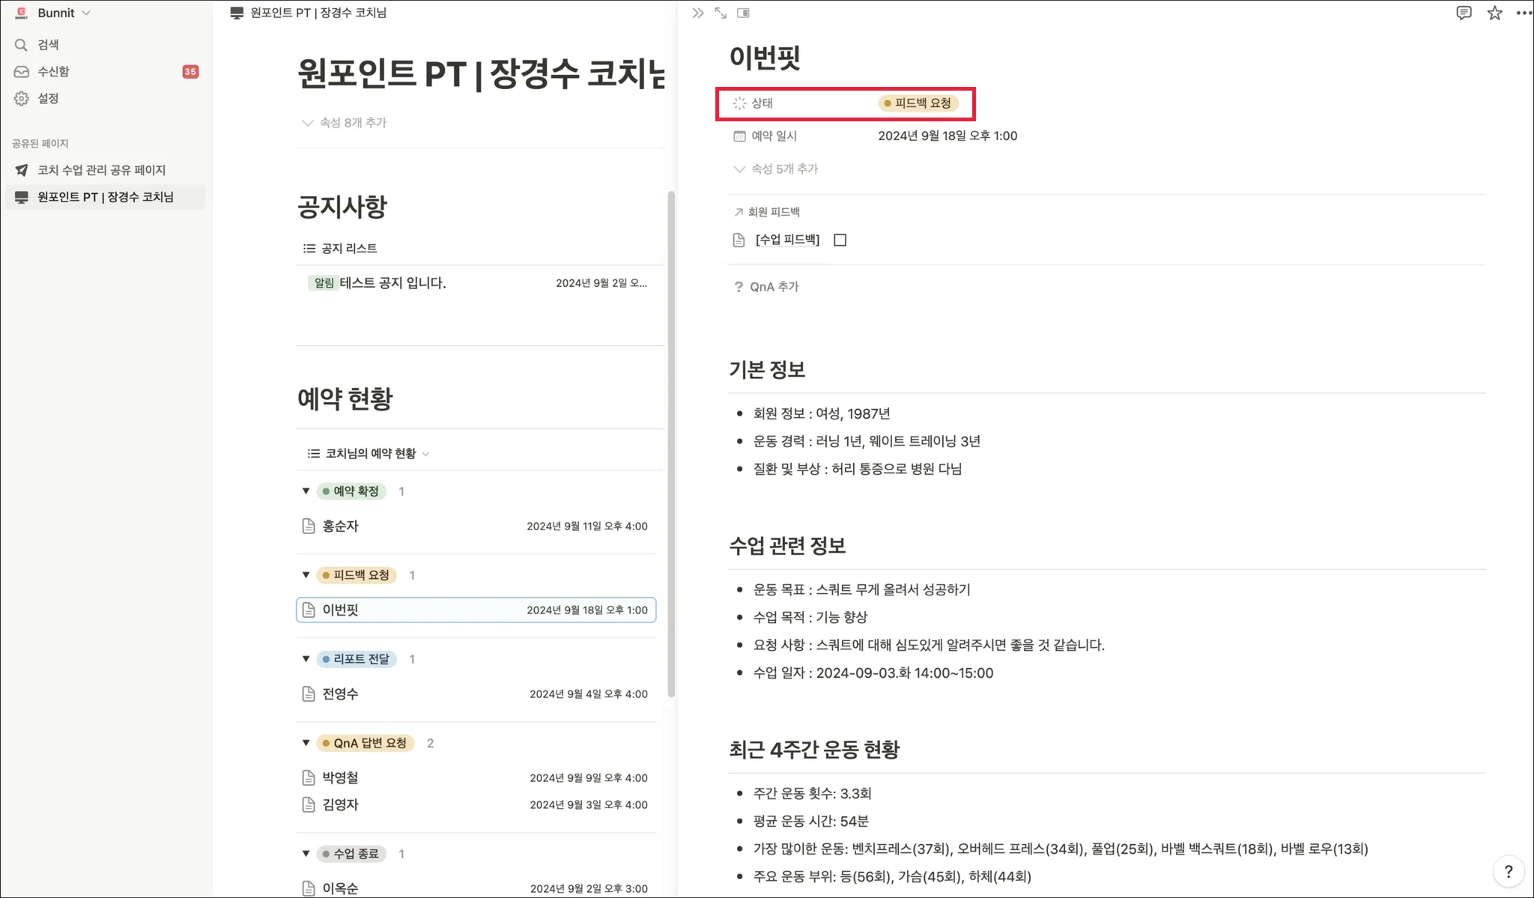The width and height of the screenshot is (1534, 898).
Task: Collapse the 예약 확정 group triangle
Action: tap(306, 491)
